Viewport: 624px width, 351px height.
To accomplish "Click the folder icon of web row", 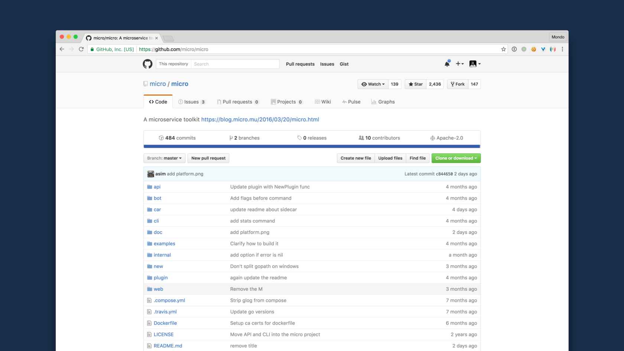I will (x=150, y=289).
